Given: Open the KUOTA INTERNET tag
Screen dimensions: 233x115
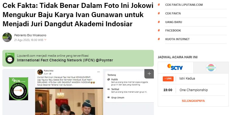Looking at the screenshot, I should [178, 39].
